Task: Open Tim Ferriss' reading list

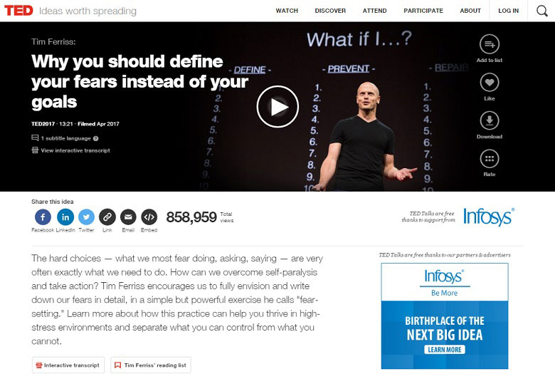Action: [151, 365]
